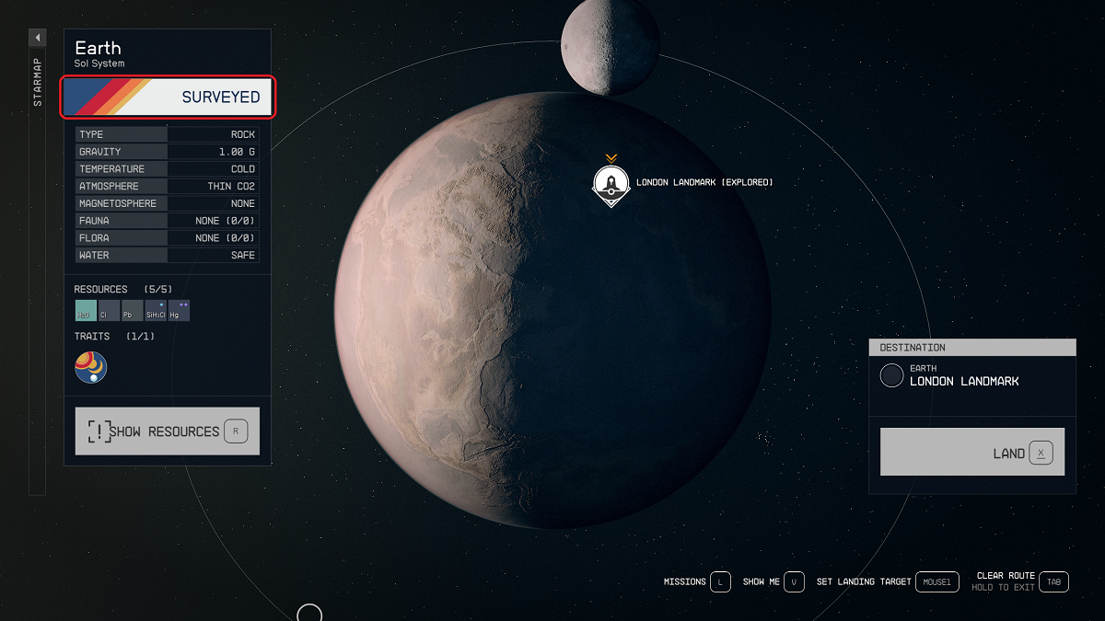Image resolution: width=1105 pixels, height=621 pixels.
Task: Click the SURVEYED status banner
Action: [x=167, y=97]
